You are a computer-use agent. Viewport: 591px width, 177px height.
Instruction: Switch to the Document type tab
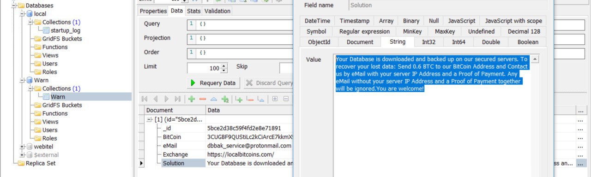coord(360,42)
